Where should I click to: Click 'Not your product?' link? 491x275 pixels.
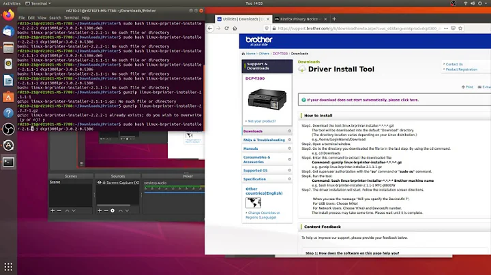261,121
